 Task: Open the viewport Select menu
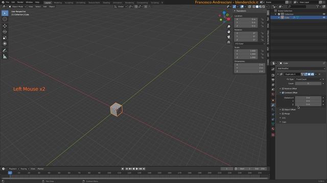click(38, 7)
